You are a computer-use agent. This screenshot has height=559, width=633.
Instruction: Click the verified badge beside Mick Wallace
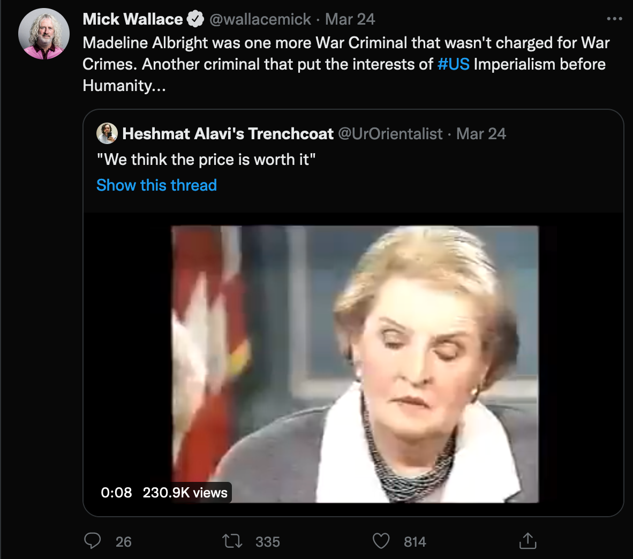[195, 20]
